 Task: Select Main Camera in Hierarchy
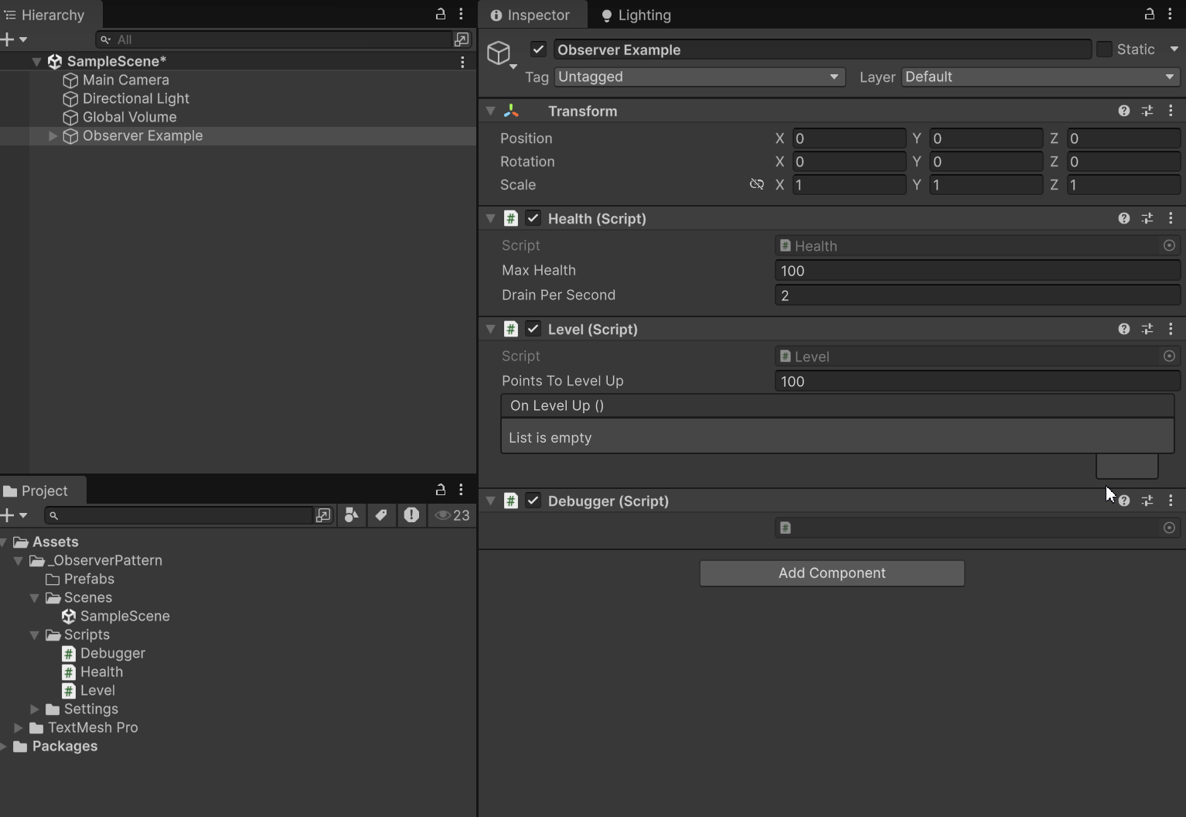point(125,80)
